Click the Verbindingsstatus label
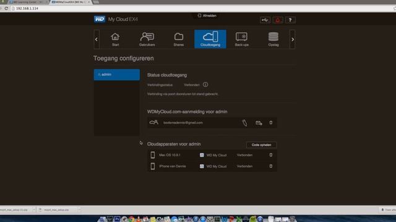The height and width of the screenshot is (222, 396). [160, 85]
